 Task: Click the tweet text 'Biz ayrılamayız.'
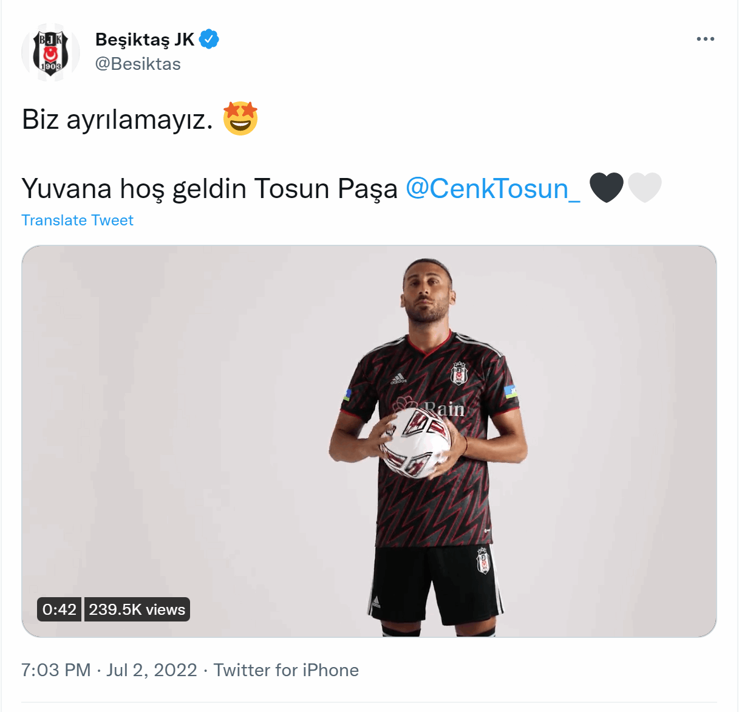pos(118,119)
